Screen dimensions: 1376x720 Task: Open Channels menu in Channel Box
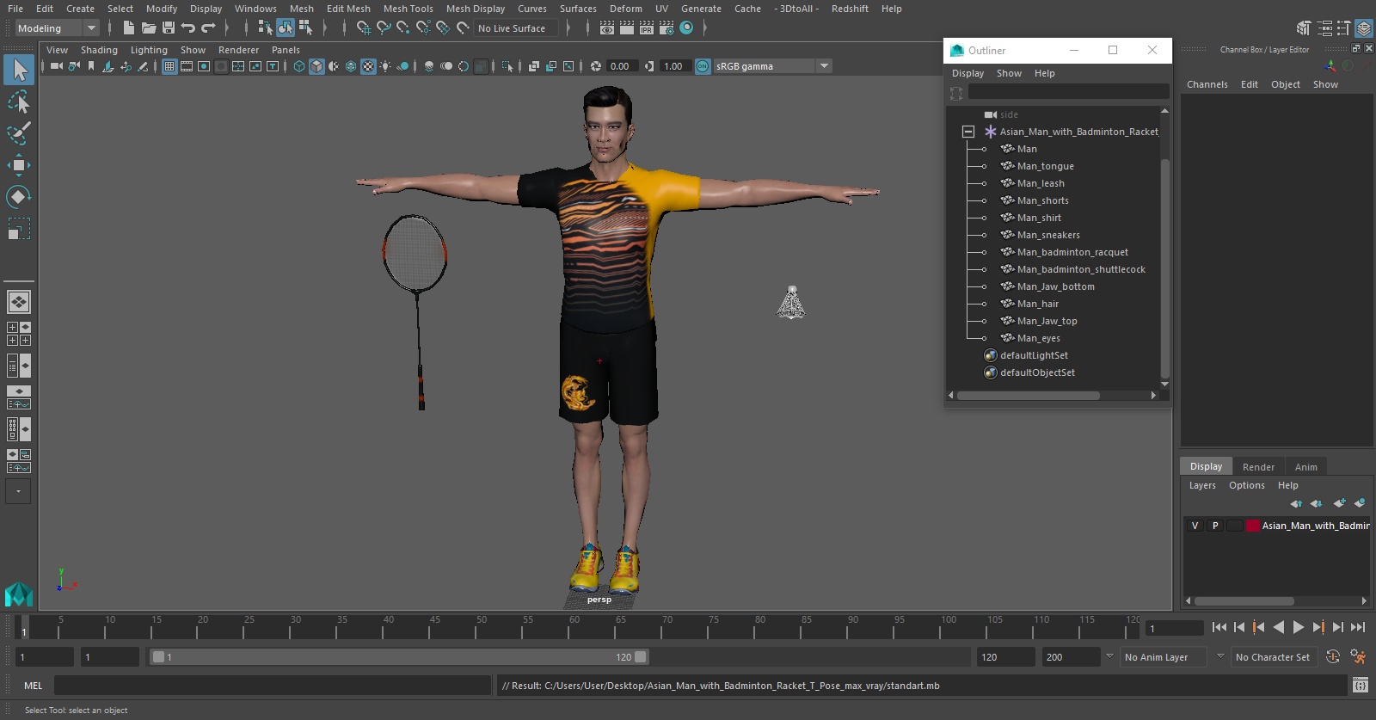(1207, 84)
